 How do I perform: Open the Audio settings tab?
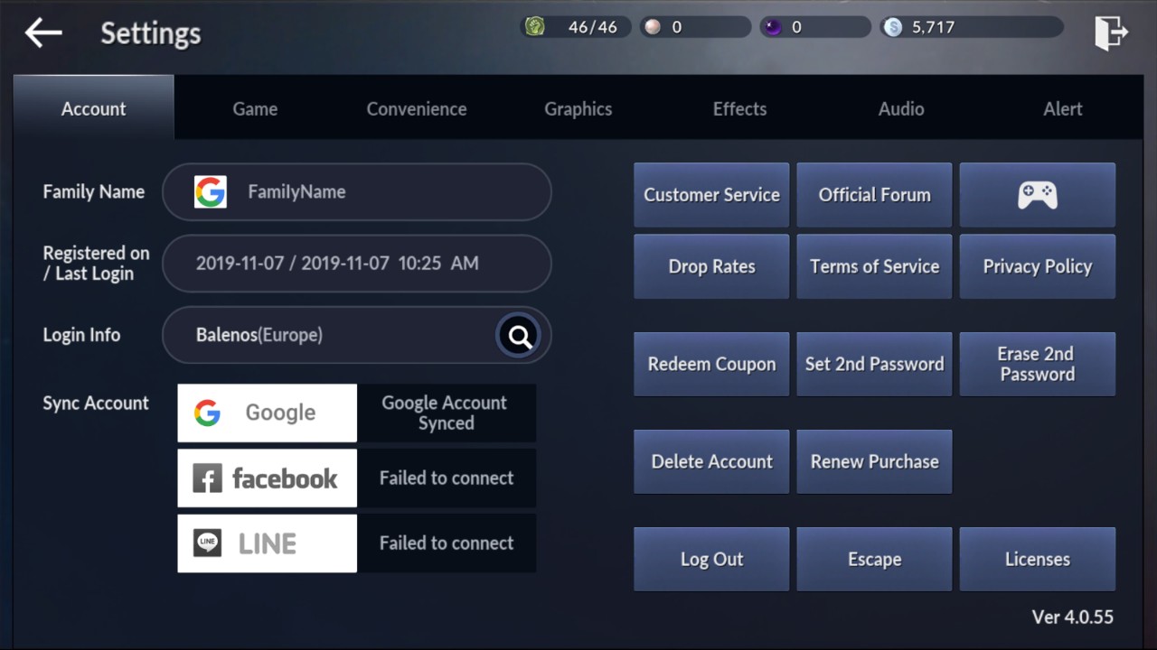click(x=901, y=109)
